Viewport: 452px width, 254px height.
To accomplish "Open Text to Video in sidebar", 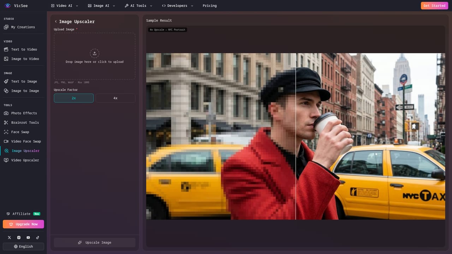I will point(23,49).
